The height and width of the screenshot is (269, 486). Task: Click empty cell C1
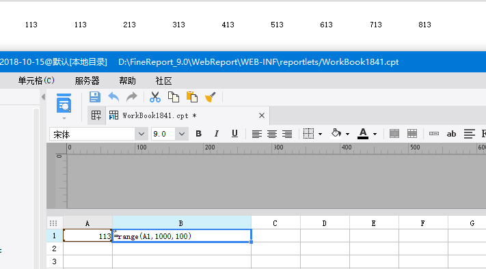coord(275,236)
